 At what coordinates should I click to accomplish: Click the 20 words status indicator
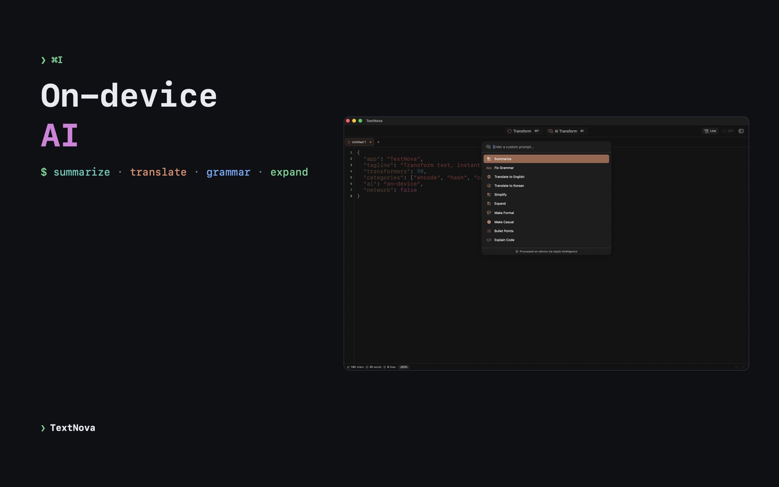(x=374, y=367)
